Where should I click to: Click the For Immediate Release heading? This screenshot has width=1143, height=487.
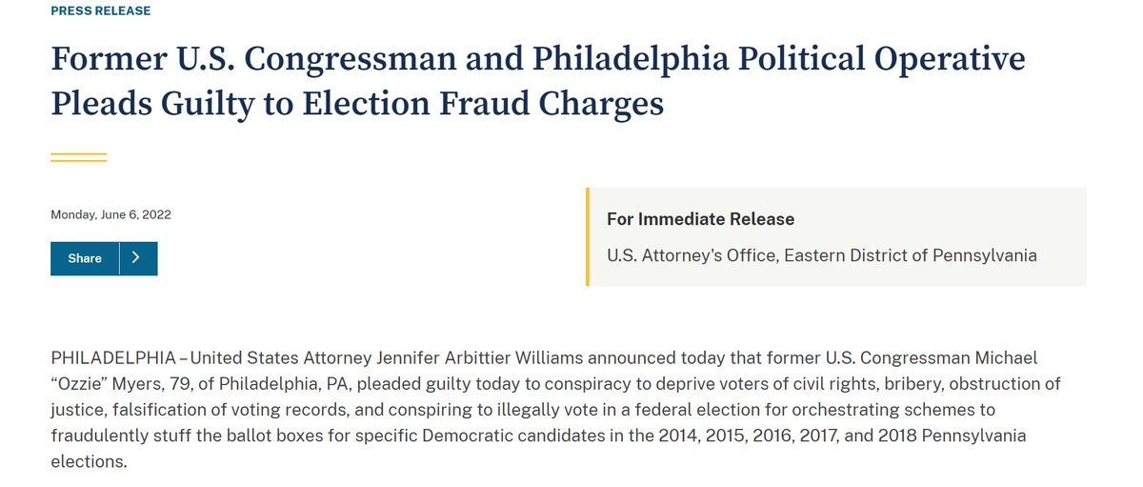(700, 219)
